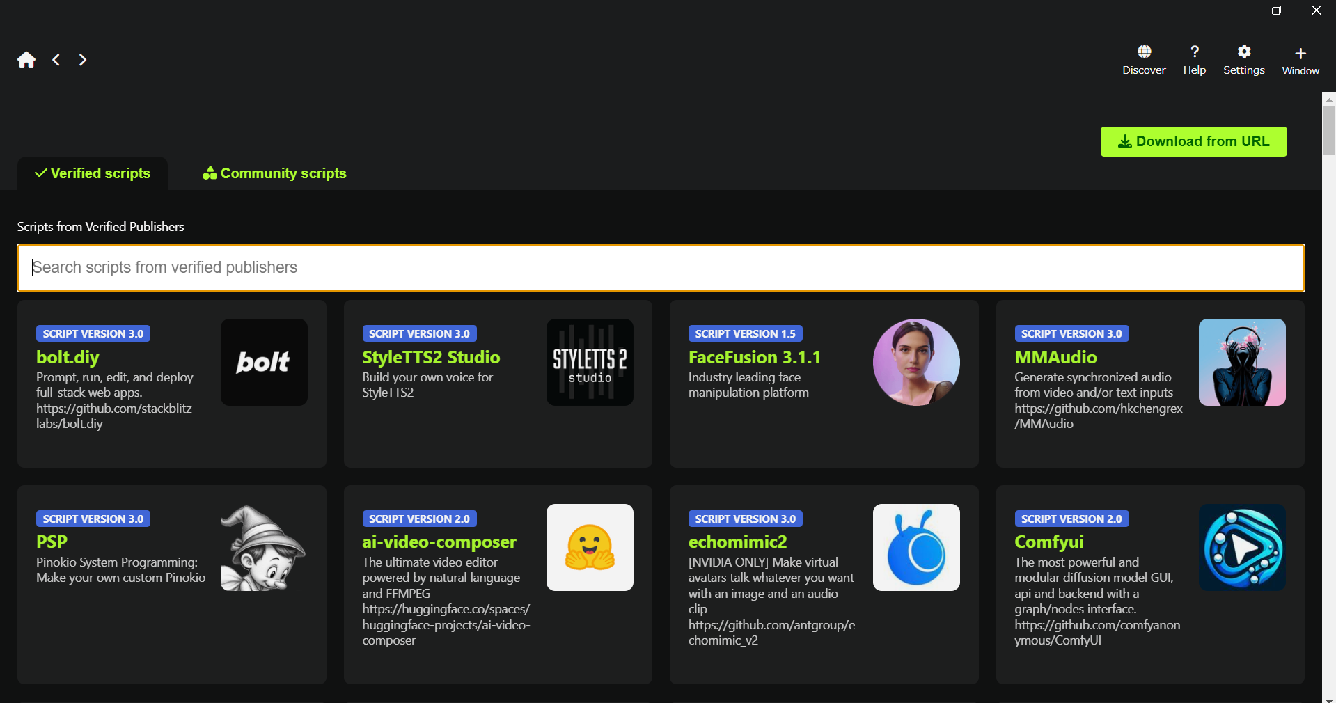Click the ai-video-composer description text

click(x=446, y=601)
